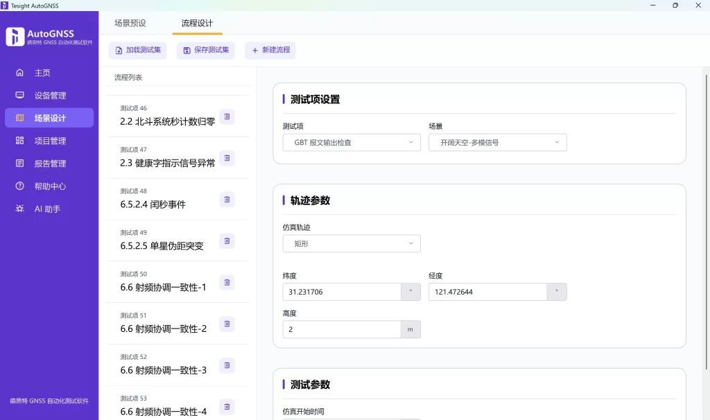Select flow item 6.6 射频协调一致性-3
This screenshot has width=710, height=420.
click(177, 365)
